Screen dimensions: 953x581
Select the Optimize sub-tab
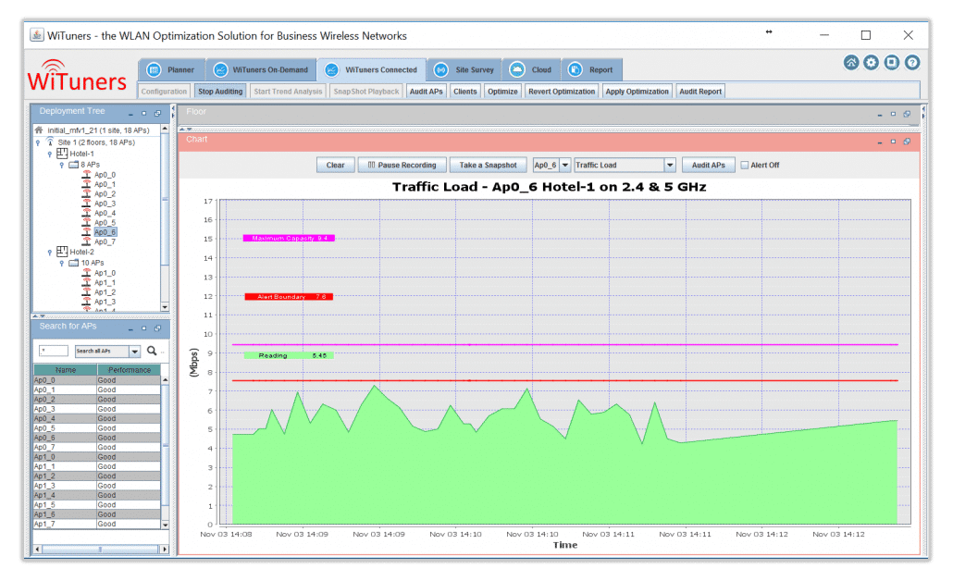point(502,92)
